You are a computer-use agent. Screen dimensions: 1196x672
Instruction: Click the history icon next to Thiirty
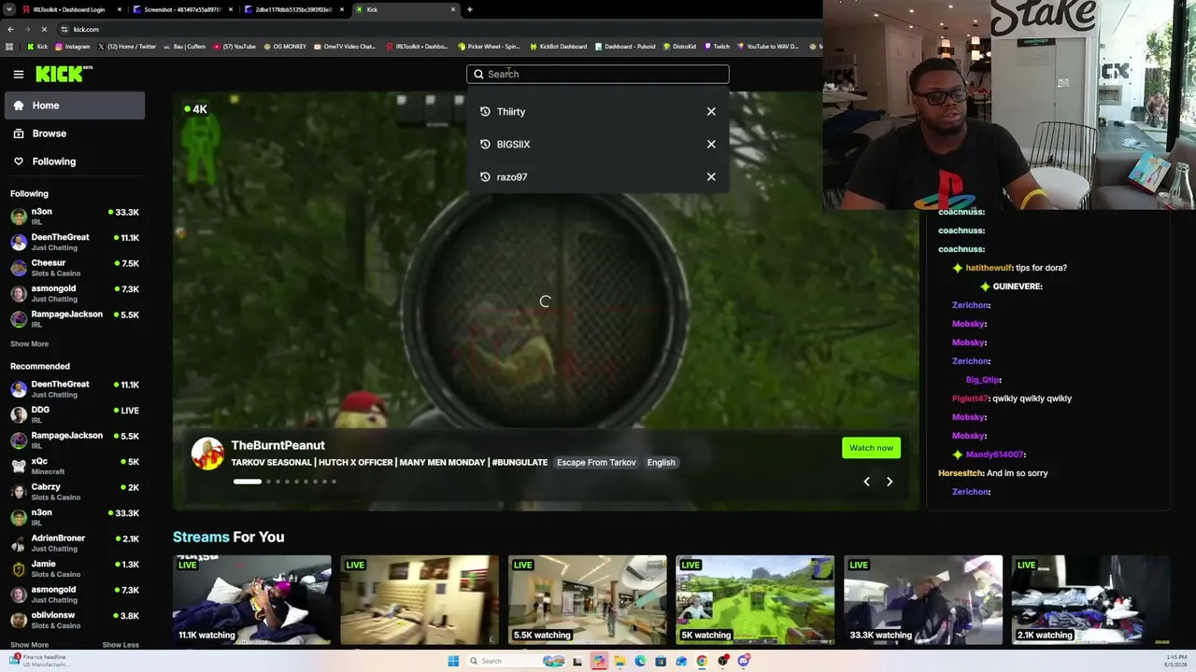[485, 112]
